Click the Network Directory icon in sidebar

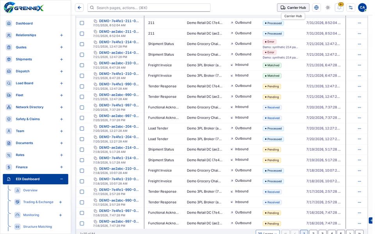[x=9, y=107]
